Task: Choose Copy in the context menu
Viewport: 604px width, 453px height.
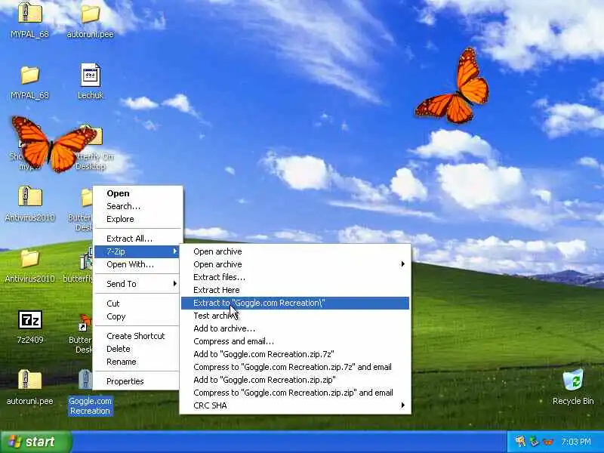Action: pyautogui.click(x=137, y=316)
